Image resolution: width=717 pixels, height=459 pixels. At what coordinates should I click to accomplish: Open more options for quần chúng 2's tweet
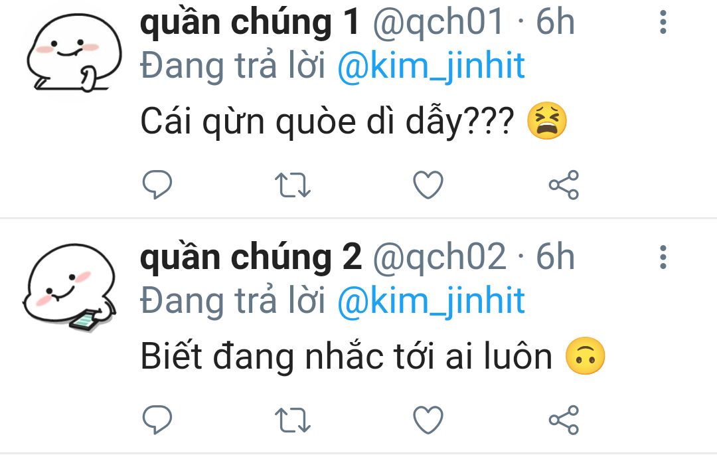click(x=663, y=256)
